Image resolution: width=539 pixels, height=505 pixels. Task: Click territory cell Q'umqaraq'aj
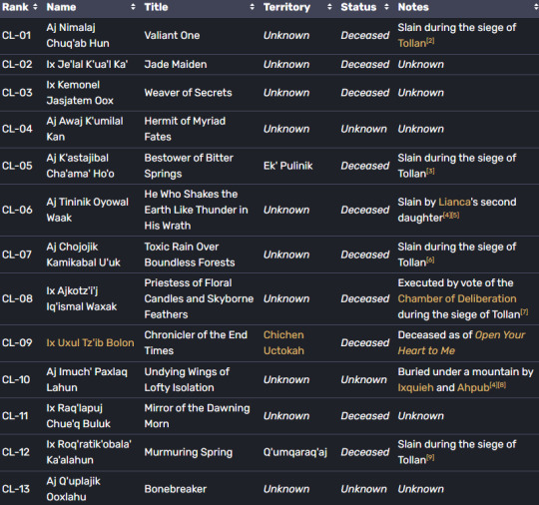(x=295, y=452)
